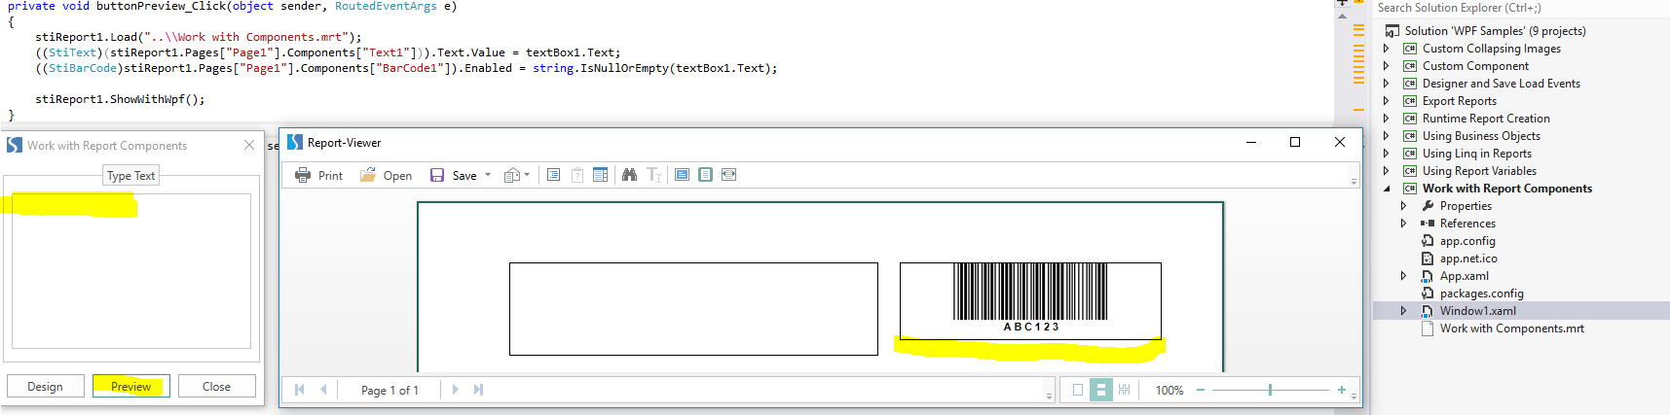1670x415 pixels.
Task: Maximize the Report-Viewer window
Action: coord(1295,142)
